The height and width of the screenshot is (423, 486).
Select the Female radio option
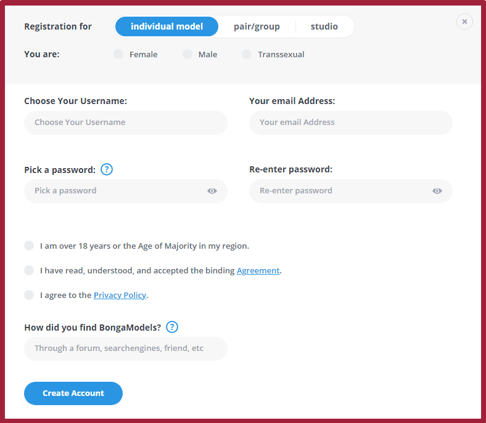click(118, 54)
